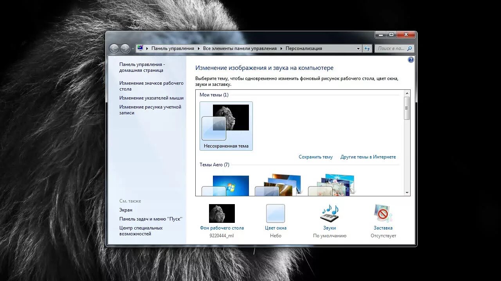Open address bar history dropdown arrow

[358, 49]
